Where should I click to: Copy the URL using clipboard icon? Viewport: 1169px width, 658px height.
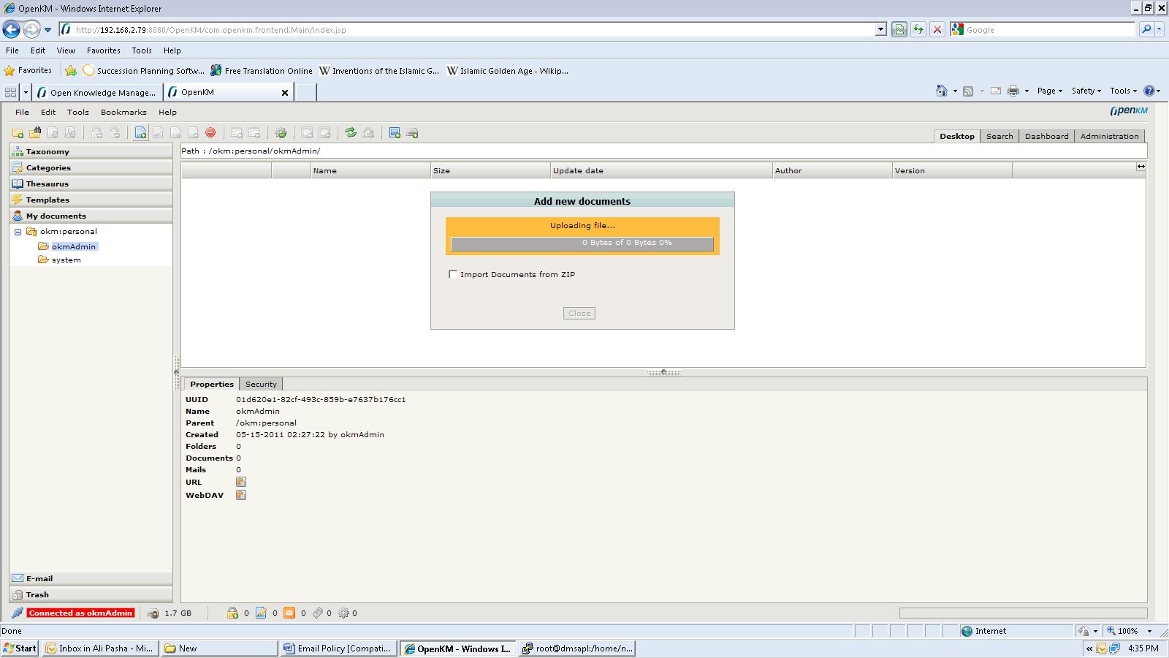pyautogui.click(x=241, y=482)
